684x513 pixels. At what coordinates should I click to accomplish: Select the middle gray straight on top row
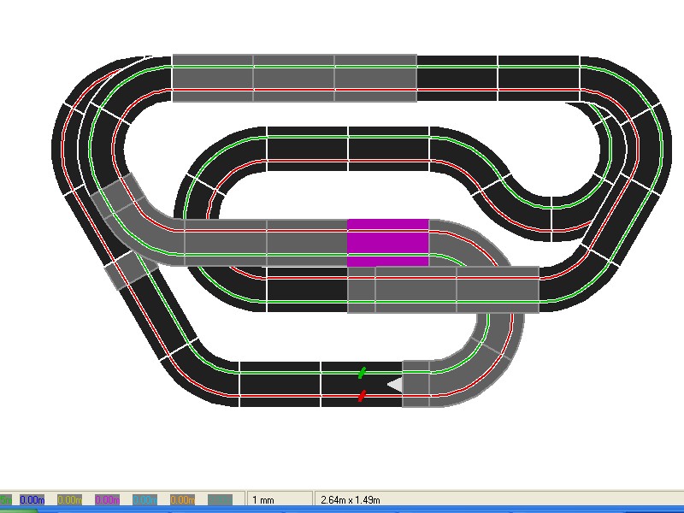[x=293, y=78]
